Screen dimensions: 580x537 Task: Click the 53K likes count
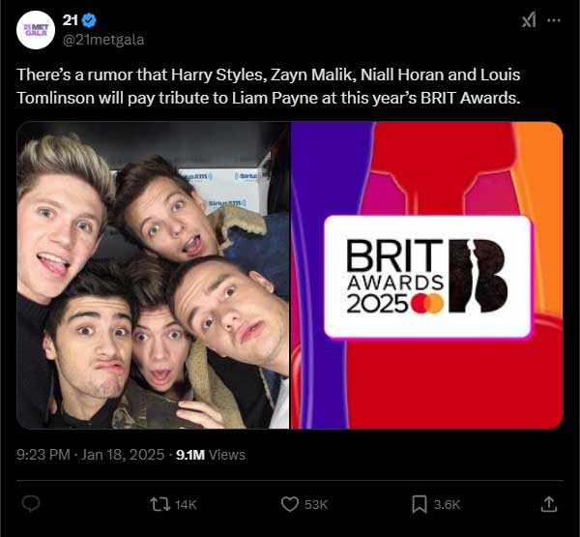[316, 504]
